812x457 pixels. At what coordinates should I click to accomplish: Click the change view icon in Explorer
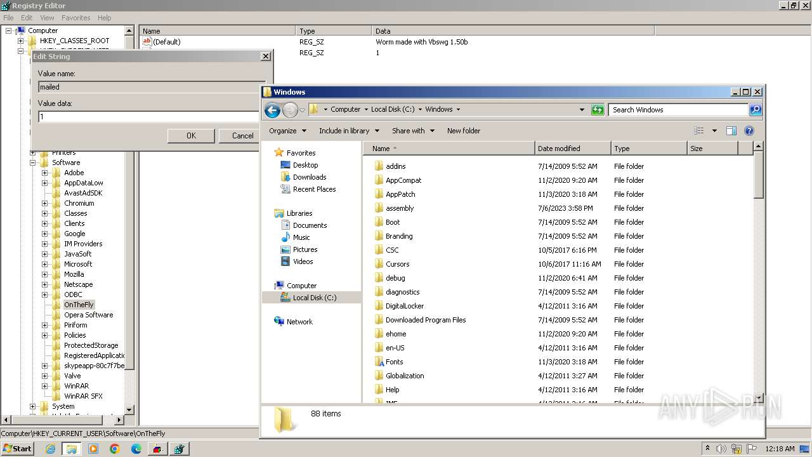coord(699,131)
